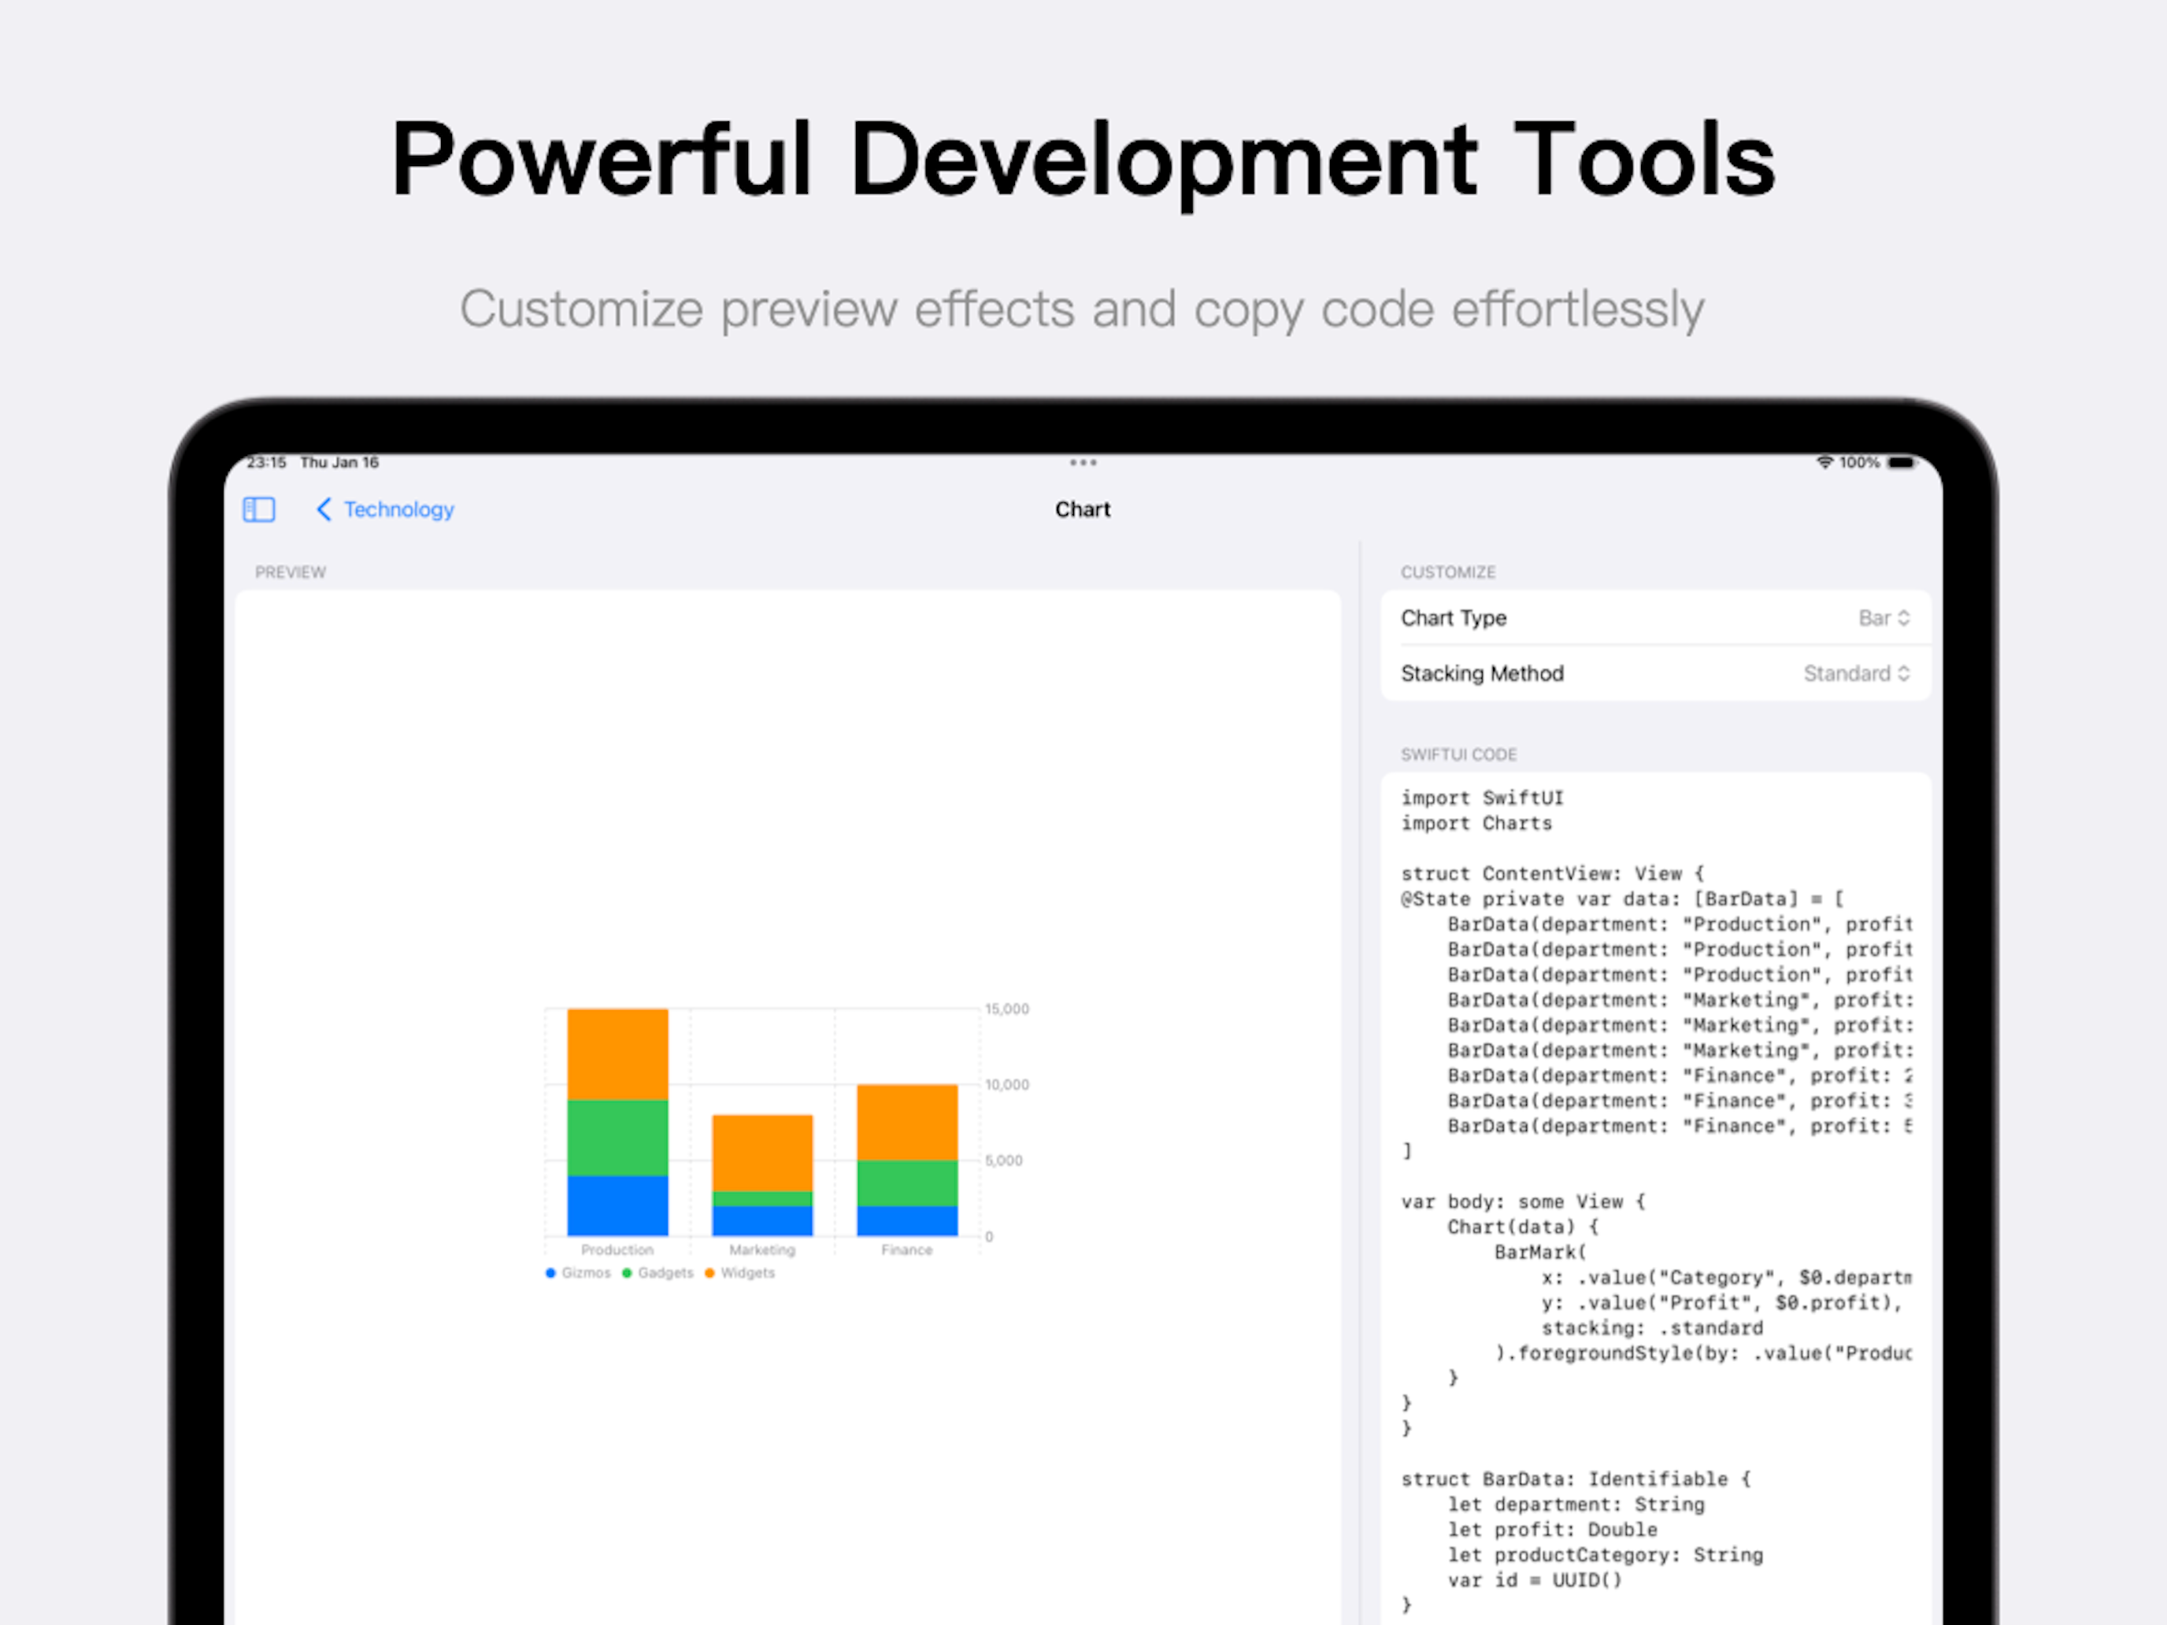The height and width of the screenshot is (1625, 2167).
Task: Open the Chart Type Bar dropdown
Action: click(1883, 618)
